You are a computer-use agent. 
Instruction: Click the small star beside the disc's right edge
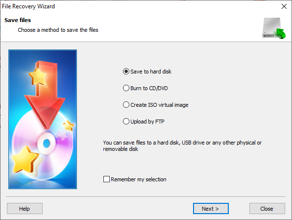tap(68, 125)
